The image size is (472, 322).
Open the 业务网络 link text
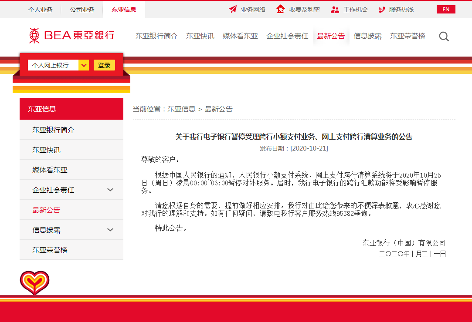click(x=253, y=10)
